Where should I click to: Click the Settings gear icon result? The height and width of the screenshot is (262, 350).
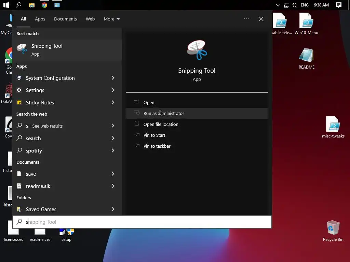pos(19,90)
